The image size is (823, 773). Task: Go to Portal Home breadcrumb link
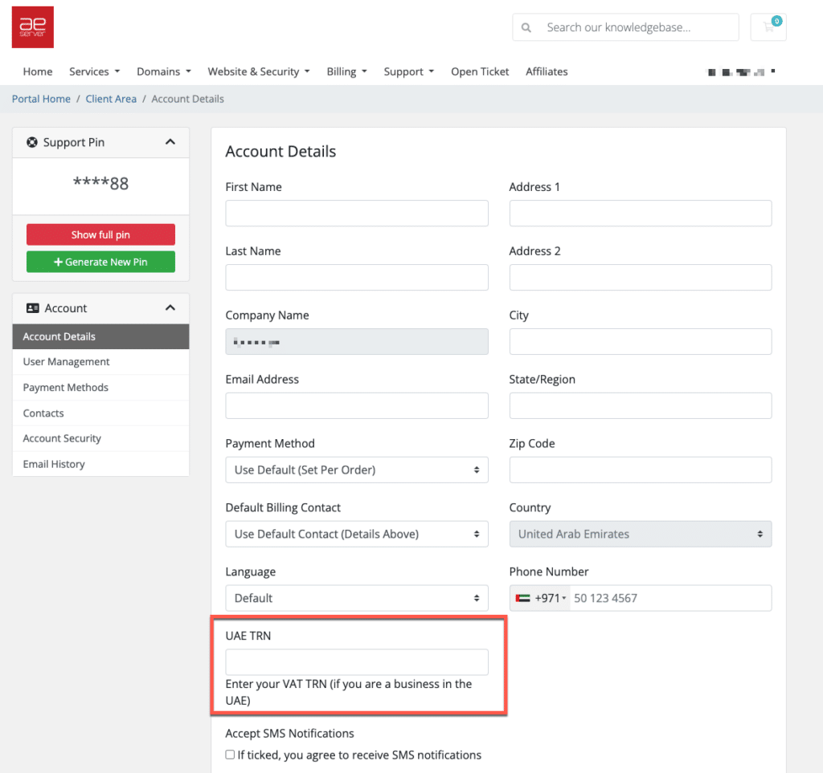click(x=41, y=99)
